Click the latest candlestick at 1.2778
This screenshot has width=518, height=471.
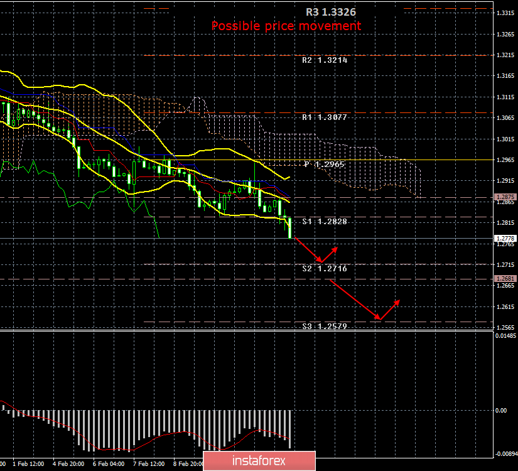coord(289,228)
